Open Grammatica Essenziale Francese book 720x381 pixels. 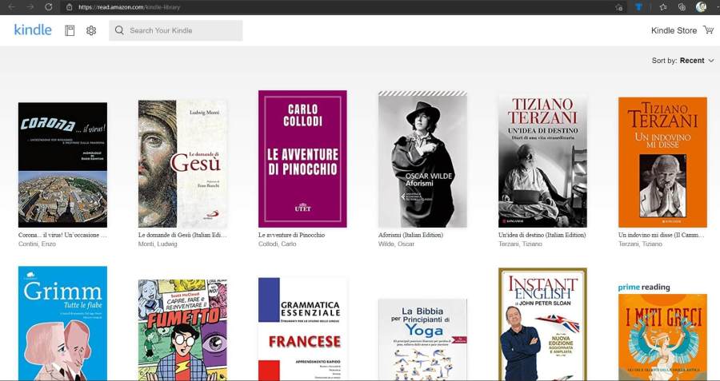coord(302,329)
